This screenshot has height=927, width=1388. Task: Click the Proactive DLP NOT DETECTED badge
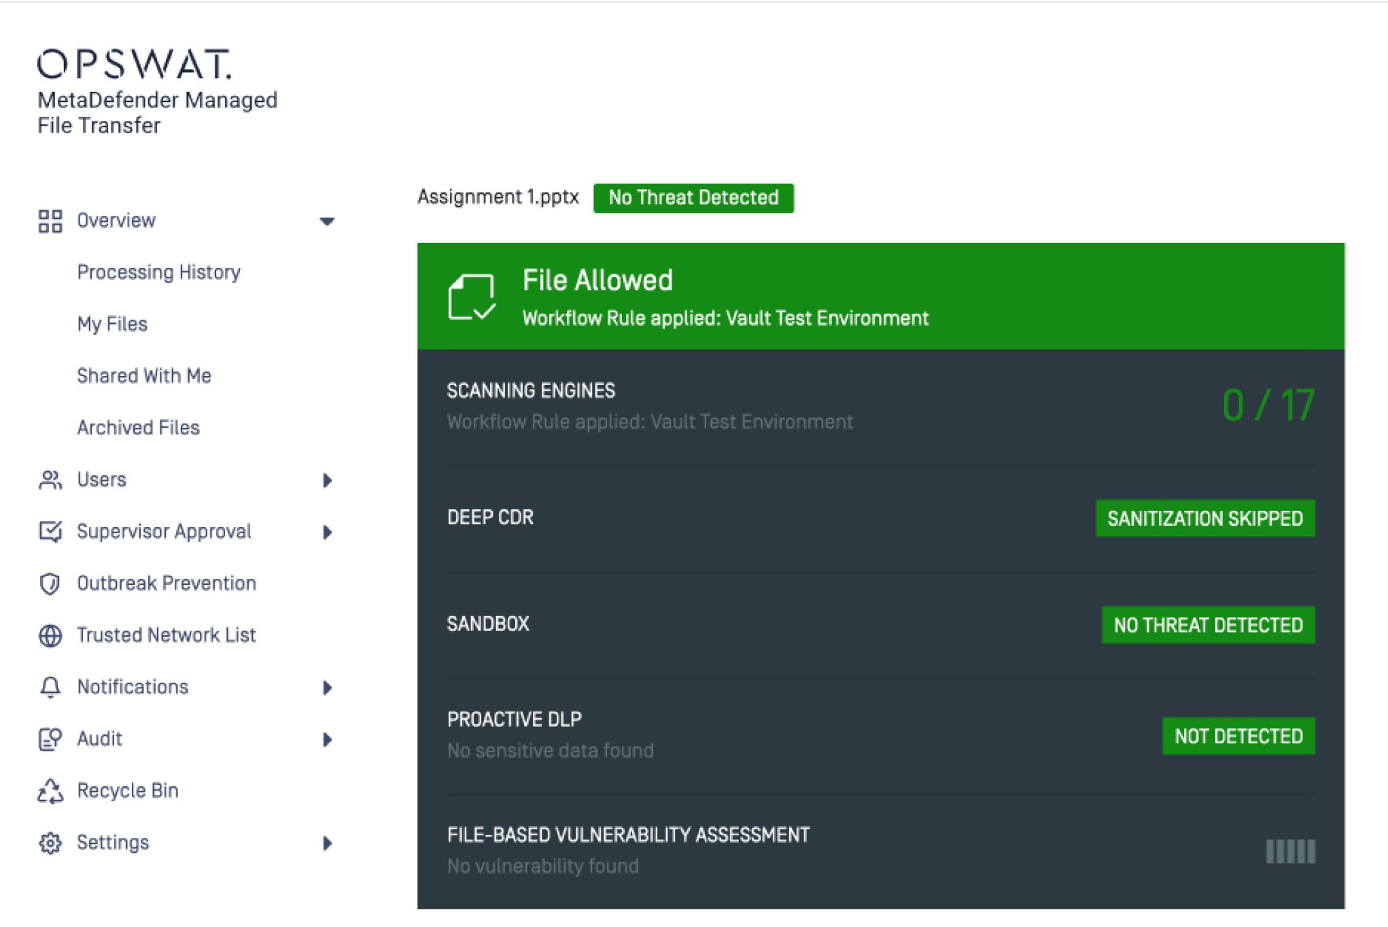pyautogui.click(x=1238, y=736)
